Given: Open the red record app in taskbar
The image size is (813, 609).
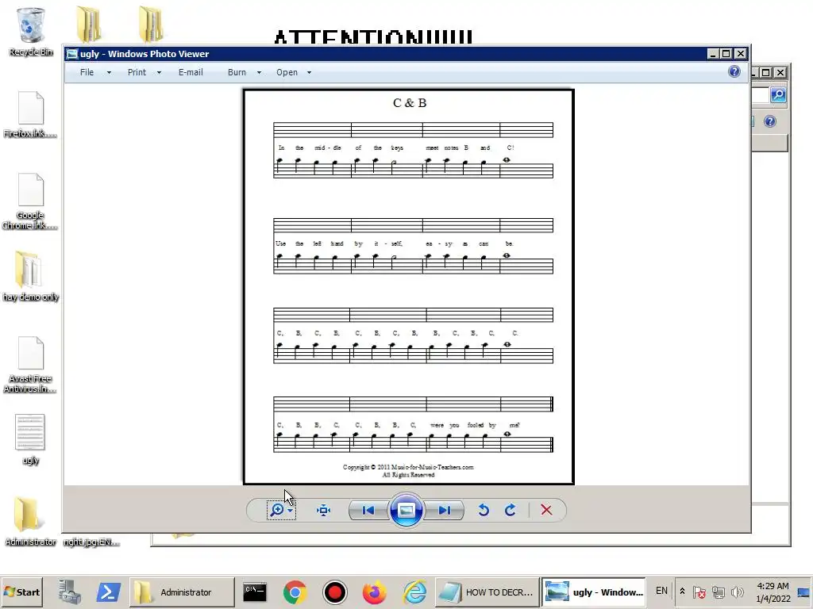Looking at the screenshot, I should [334, 592].
